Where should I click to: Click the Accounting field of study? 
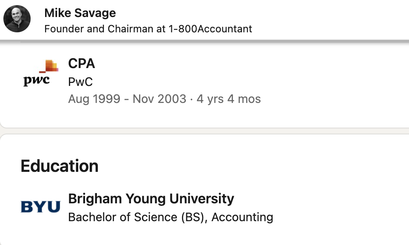[x=242, y=217]
